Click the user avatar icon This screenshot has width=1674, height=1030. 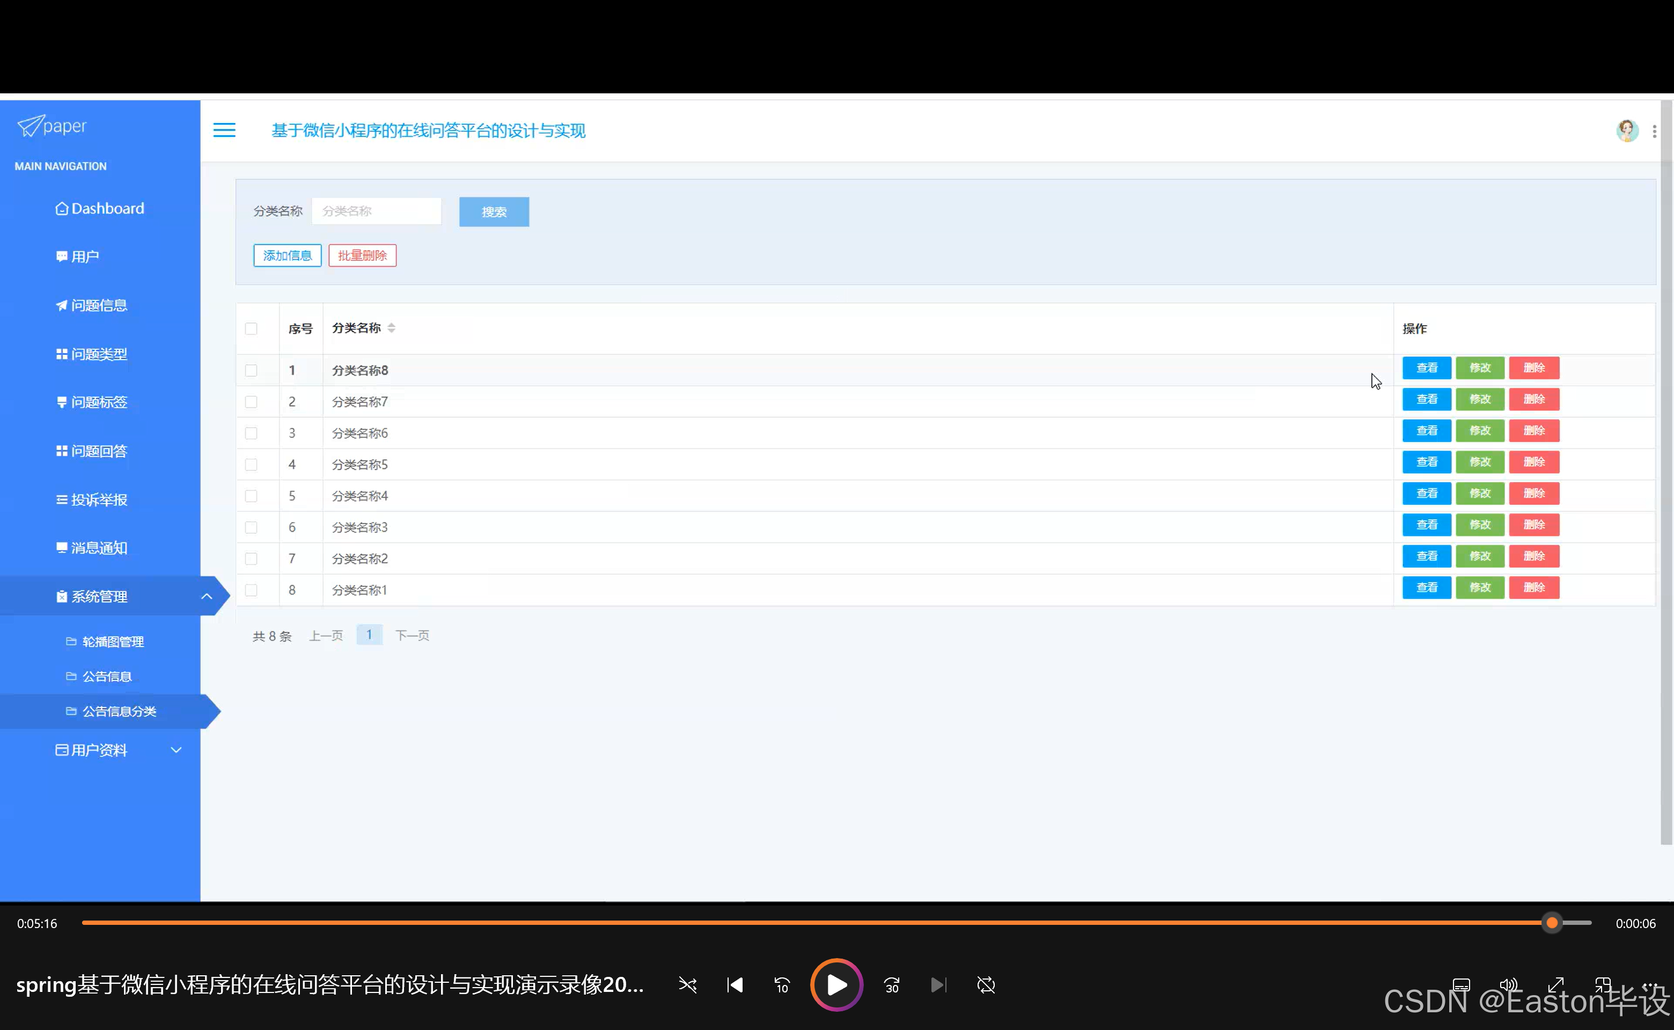click(x=1627, y=130)
